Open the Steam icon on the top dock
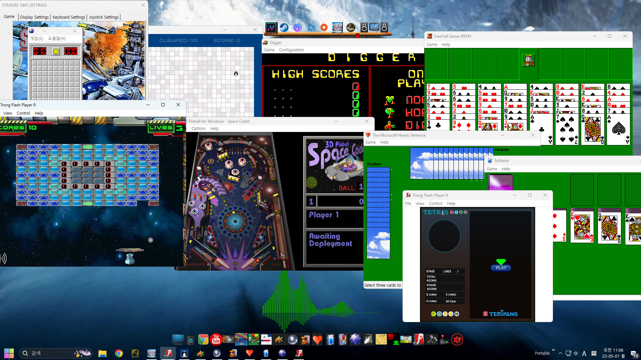641x360 pixels. click(x=284, y=28)
